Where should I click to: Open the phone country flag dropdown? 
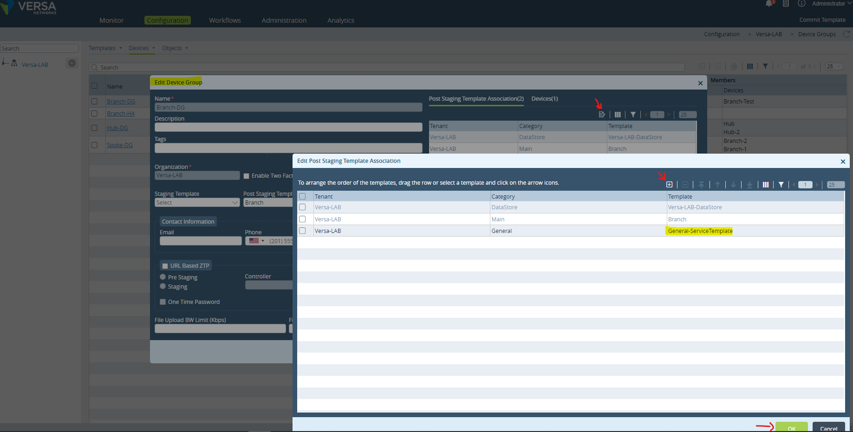[256, 241]
